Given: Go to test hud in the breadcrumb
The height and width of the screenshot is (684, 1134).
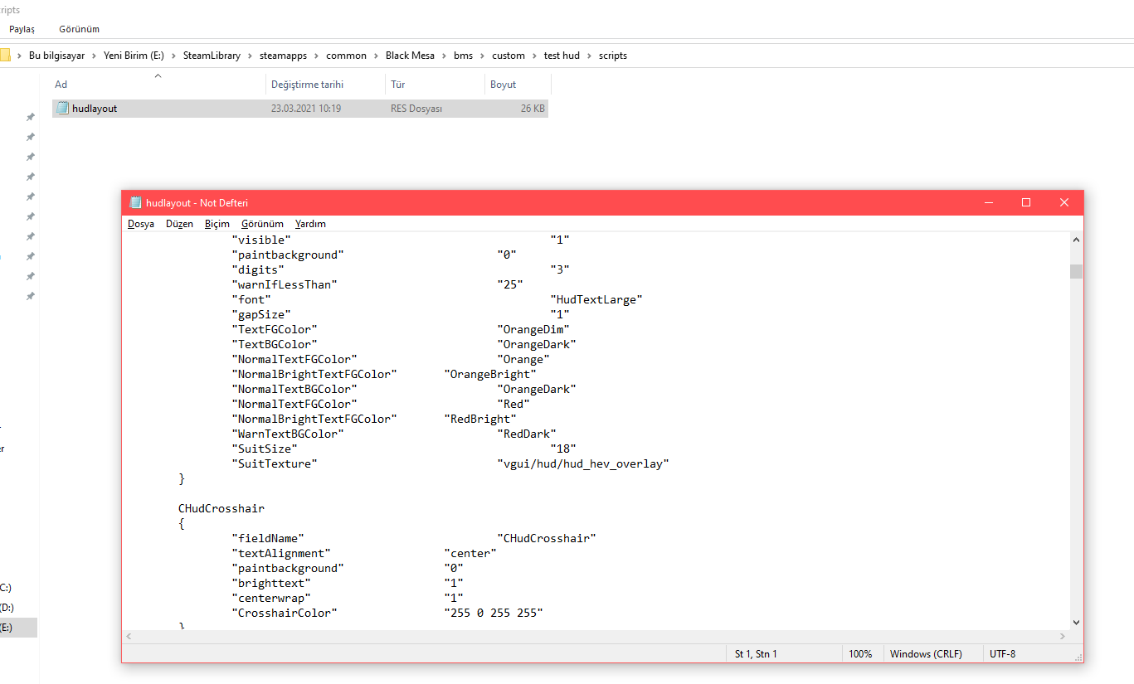Looking at the screenshot, I should [x=562, y=56].
